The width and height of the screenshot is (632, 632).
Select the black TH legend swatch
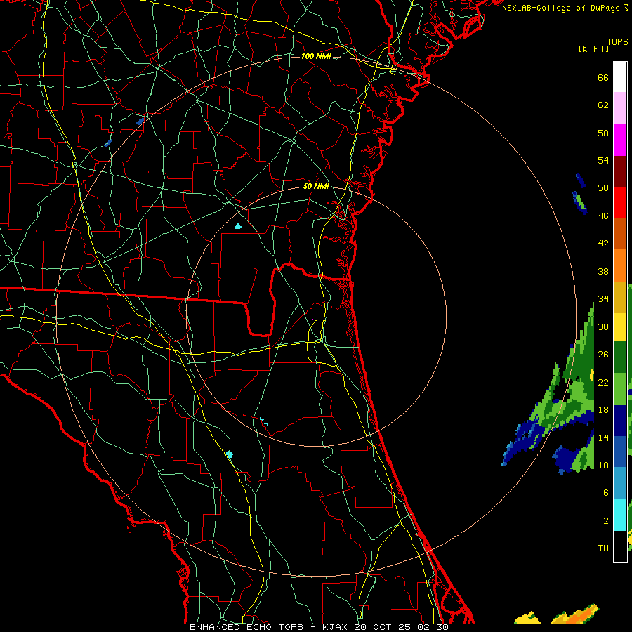(620, 546)
